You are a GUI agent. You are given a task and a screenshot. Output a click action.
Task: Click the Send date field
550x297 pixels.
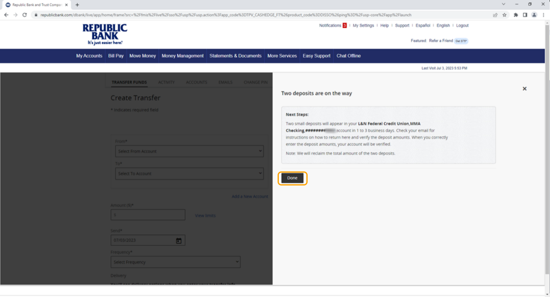148,240
